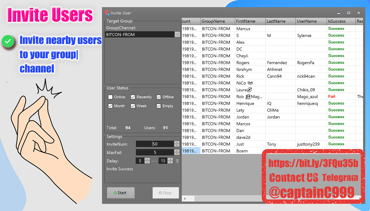Screen dimensions: 370x211
Task: Sort by the IsSuccess column header
Action: [341, 21]
